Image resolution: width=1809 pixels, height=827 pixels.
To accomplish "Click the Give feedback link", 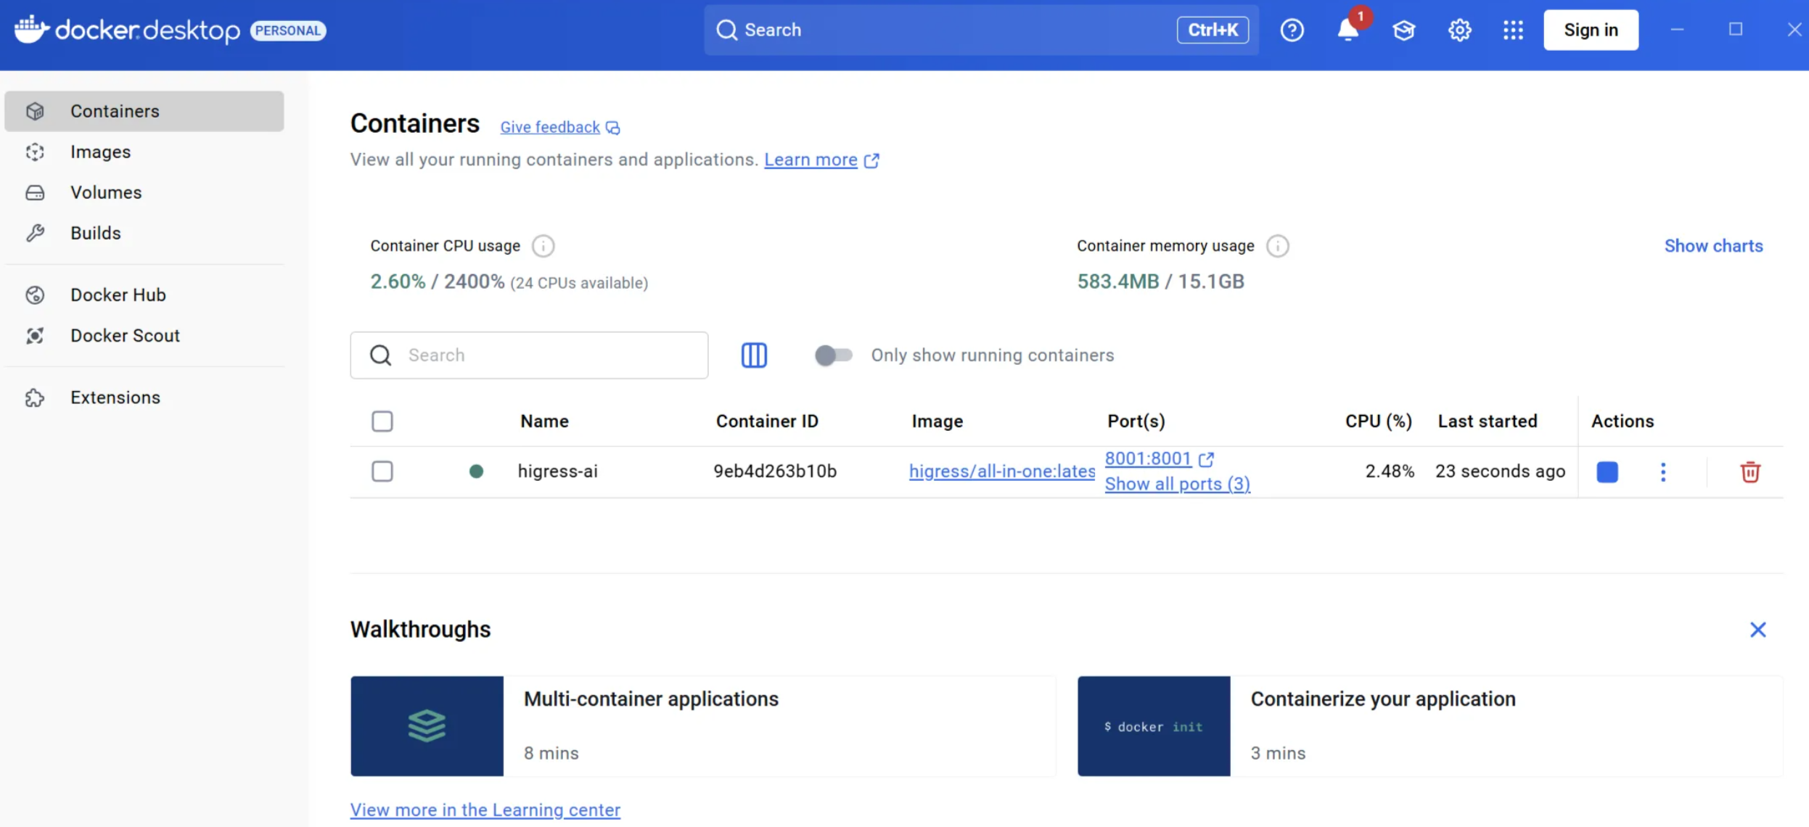I will click(x=550, y=128).
